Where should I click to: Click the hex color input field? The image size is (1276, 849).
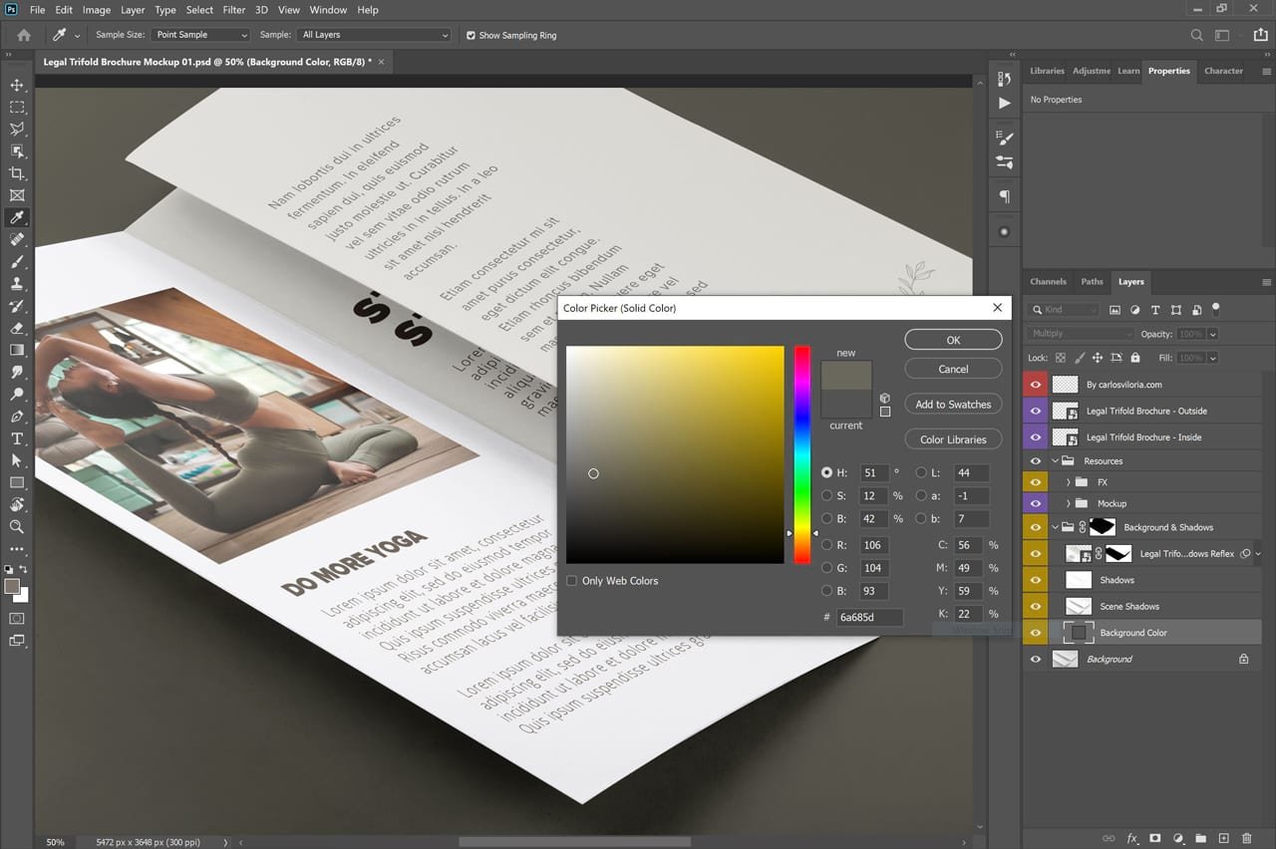point(869,617)
